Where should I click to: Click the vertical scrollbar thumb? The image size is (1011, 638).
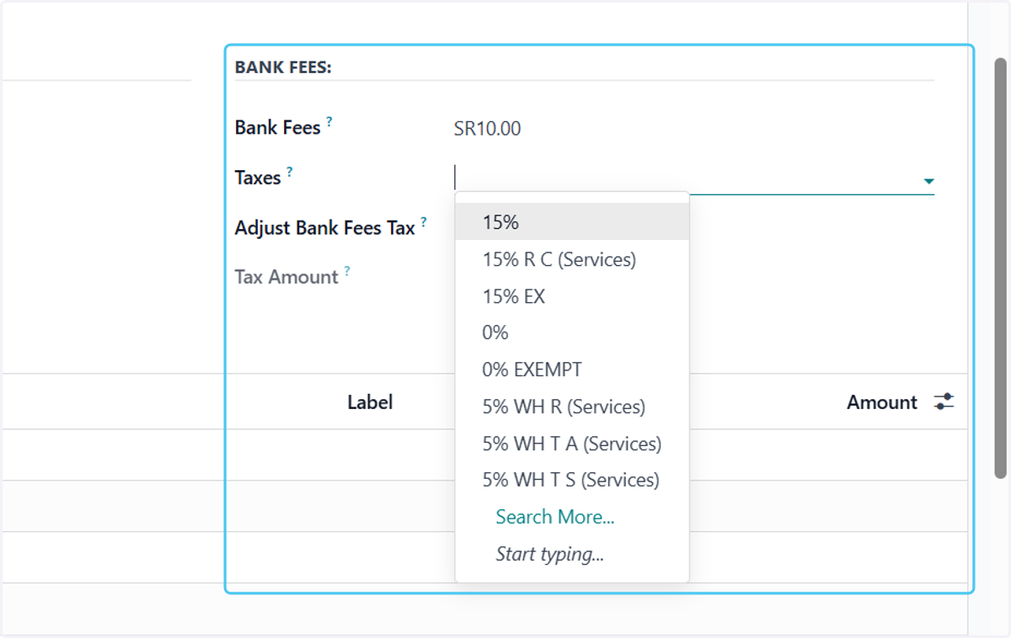1000,268
